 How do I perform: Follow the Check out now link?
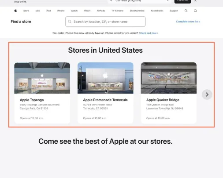(149, 33)
